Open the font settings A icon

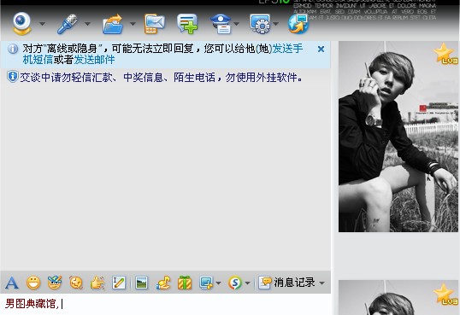pyautogui.click(x=12, y=283)
